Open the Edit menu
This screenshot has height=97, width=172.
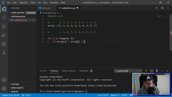(x=15, y=2)
